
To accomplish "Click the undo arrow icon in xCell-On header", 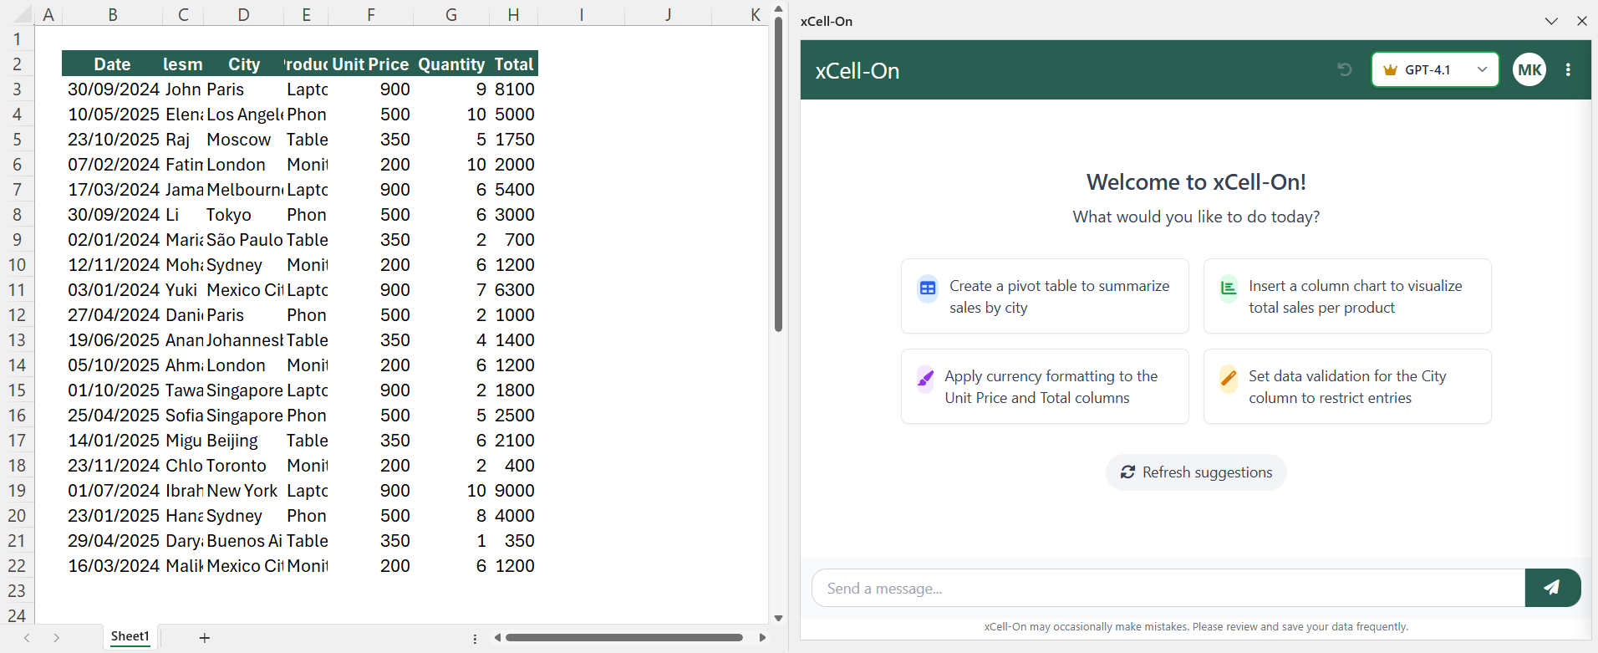I will click(1344, 69).
